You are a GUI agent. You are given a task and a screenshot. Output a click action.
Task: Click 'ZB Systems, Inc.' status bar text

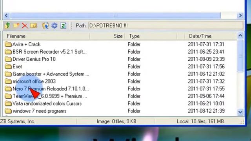click(x=17, y=121)
